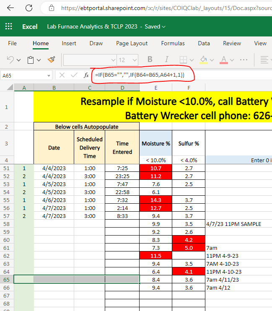Image resolution: width=272 pixels, height=311 pixels.
Task: Go back in the browser
Action: [x=10, y=8]
